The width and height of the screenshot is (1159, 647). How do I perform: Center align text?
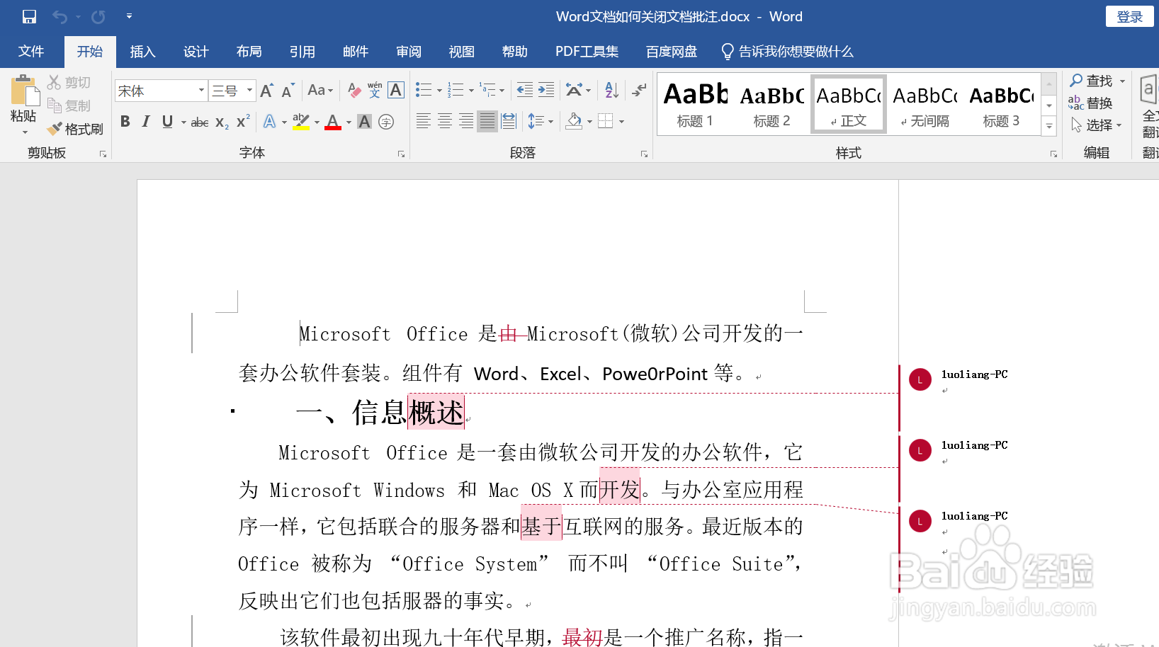(445, 121)
